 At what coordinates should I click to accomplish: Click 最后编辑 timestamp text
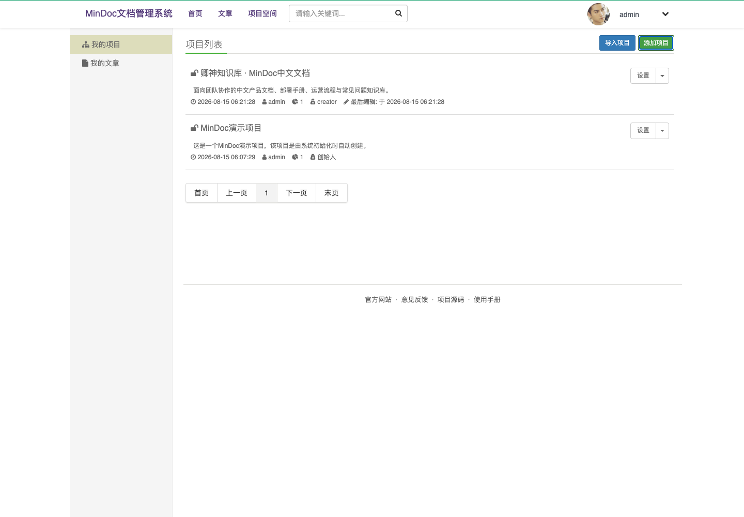[x=398, y=102]
